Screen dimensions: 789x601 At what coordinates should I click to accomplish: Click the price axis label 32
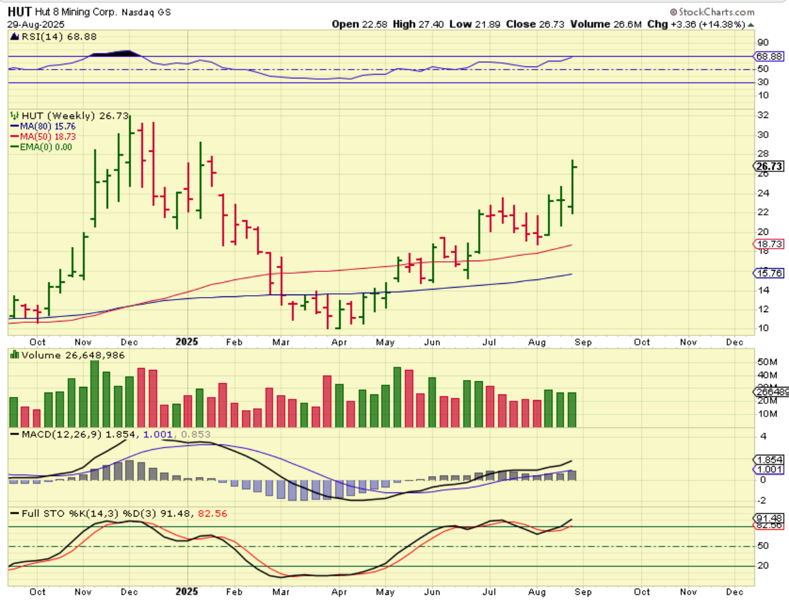[x=763, y=116]
